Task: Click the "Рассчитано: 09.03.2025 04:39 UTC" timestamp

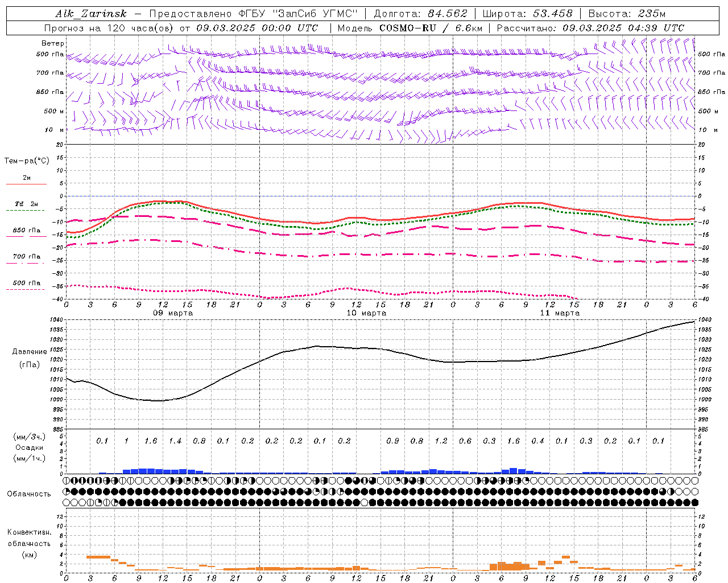Action: 590,28
